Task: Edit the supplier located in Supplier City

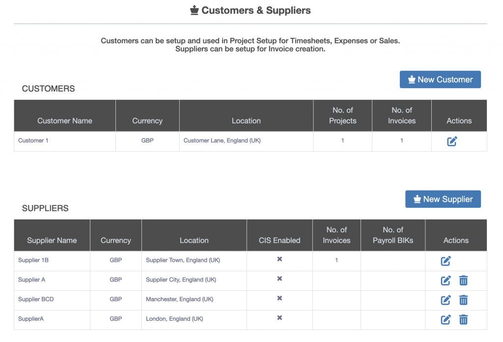Action: 446,280
